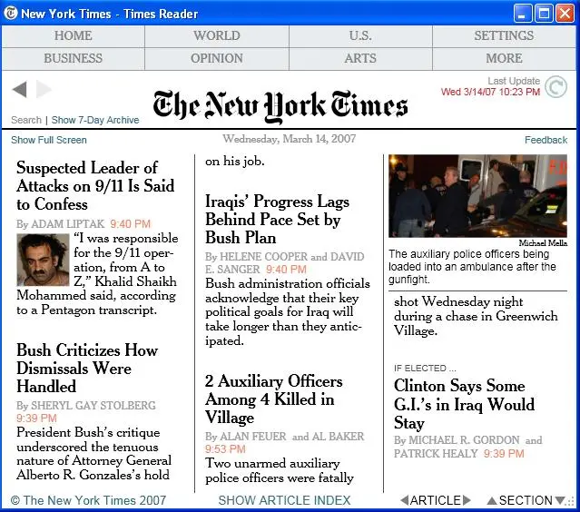580x512 pixels.
Task: Click the refresh update circular icon
Action: (x=555, y=87)
